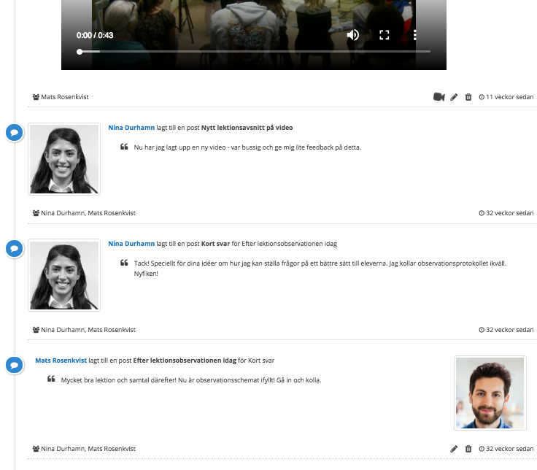Enter fullscreen mode on the video player
537x470 pixels.
[x=385, y=35]
